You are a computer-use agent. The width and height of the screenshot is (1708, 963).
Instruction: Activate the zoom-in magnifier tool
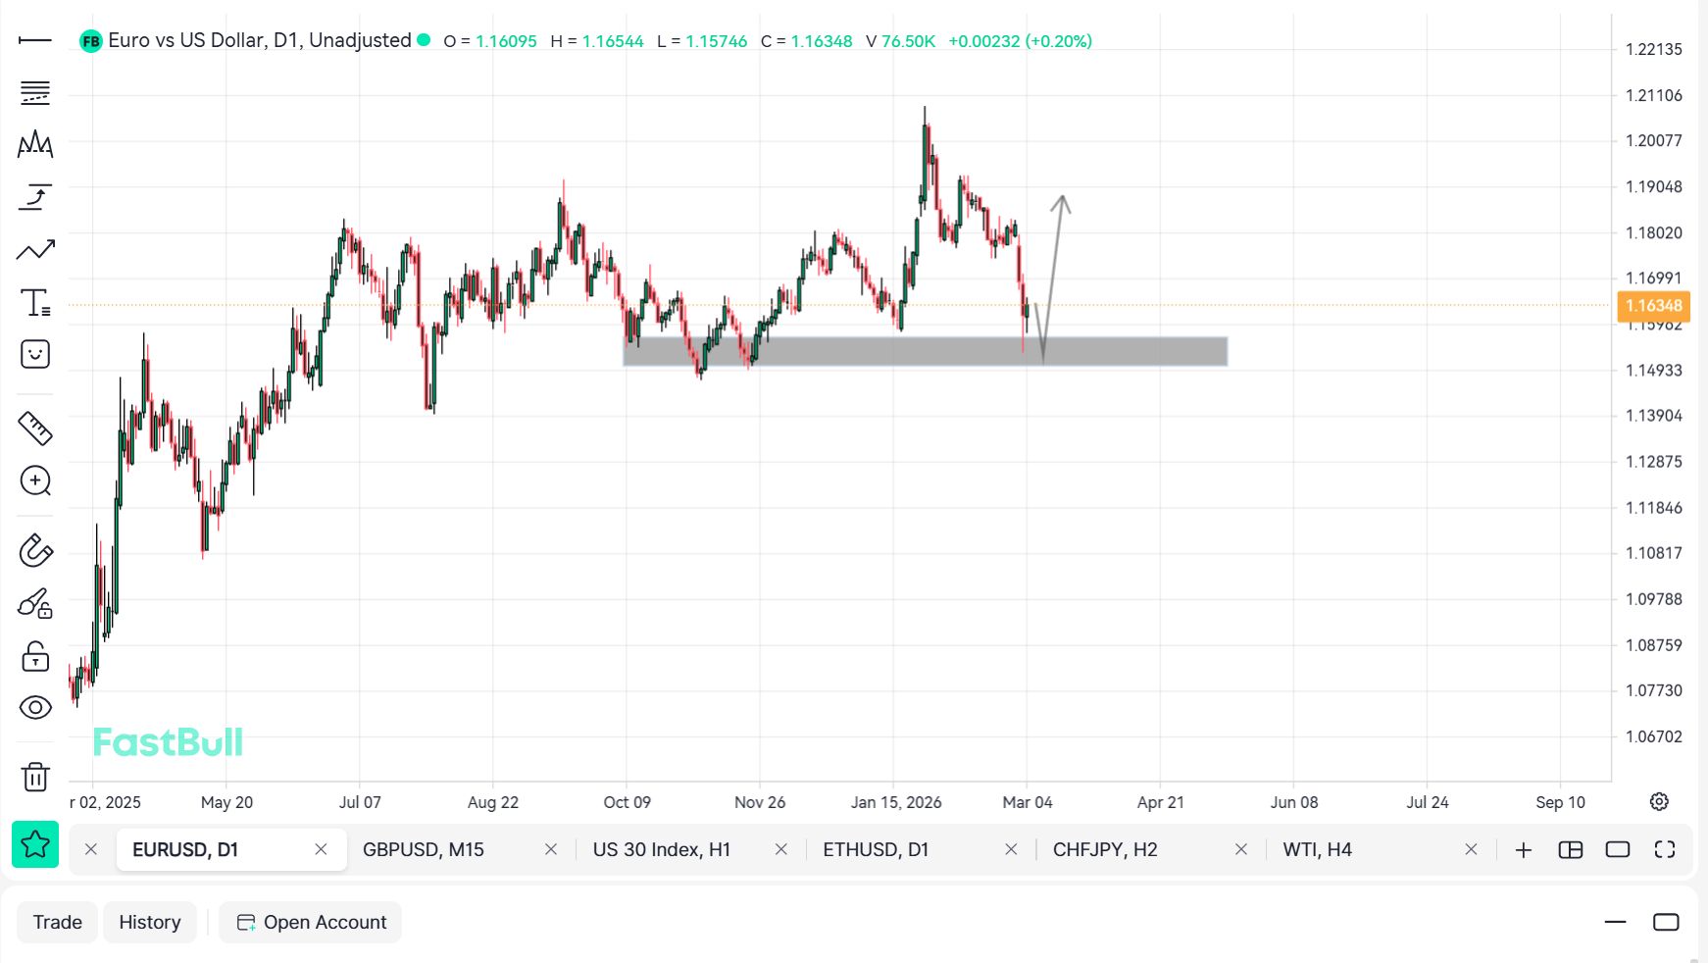pos(35,481)
